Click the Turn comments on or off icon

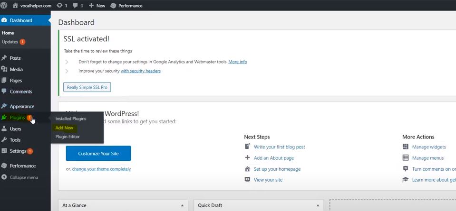tap(406, 169)
